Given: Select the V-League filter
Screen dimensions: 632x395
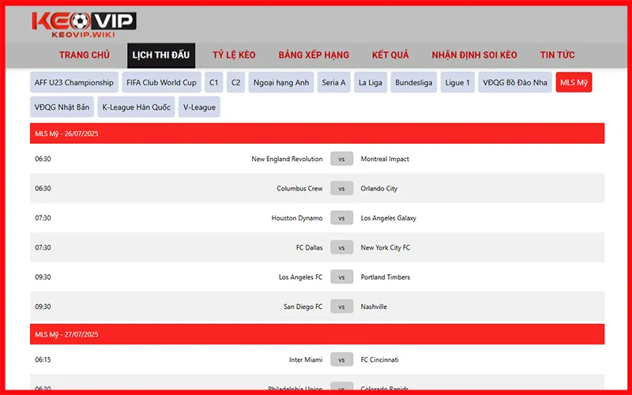Looking at the screenshot, I should [198, 107].
